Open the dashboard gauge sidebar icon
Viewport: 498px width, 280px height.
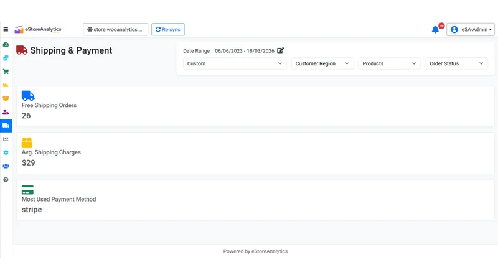(x=6, y=45)
